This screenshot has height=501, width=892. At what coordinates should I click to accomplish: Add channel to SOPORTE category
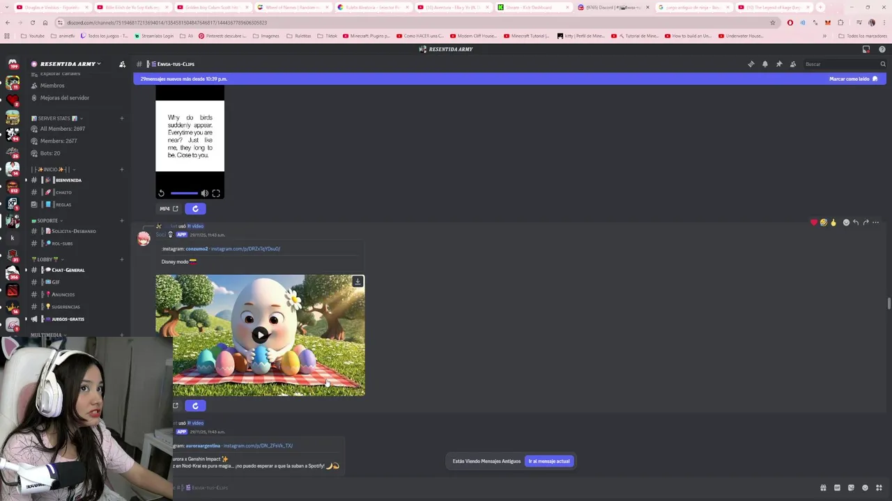click(122, 221)
